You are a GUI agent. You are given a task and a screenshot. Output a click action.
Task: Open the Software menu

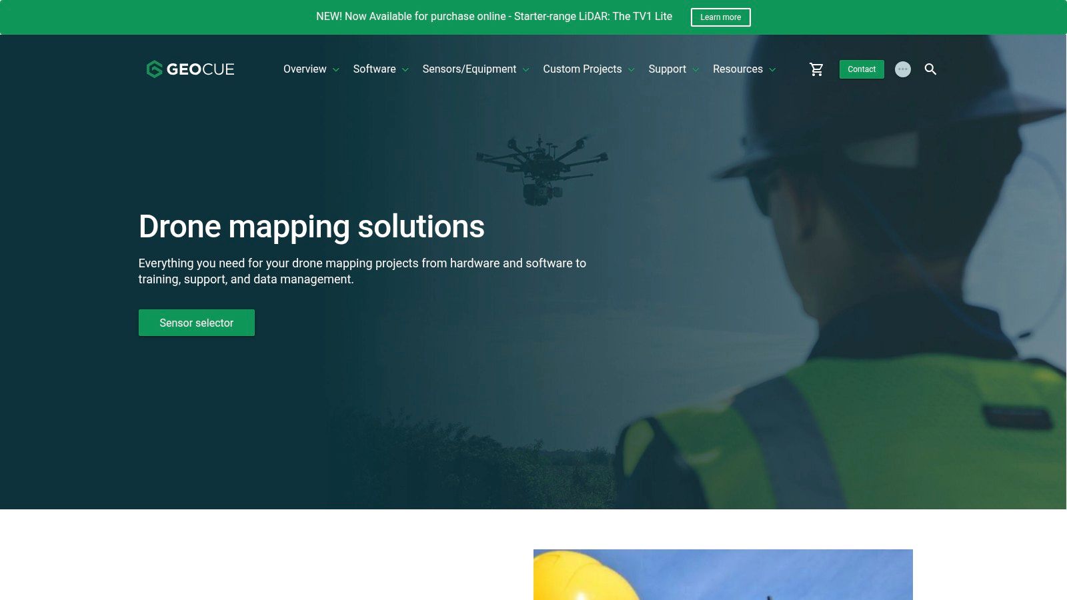[x=374, y=69]
